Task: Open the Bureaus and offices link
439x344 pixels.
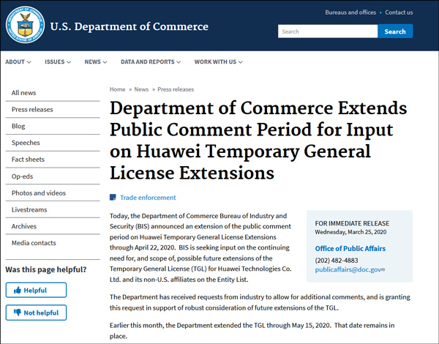Action: pyautogui.click(x=350, y=12)
